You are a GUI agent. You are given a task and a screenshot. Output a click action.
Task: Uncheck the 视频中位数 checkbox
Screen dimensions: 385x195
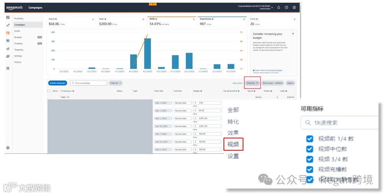[310, 149]
